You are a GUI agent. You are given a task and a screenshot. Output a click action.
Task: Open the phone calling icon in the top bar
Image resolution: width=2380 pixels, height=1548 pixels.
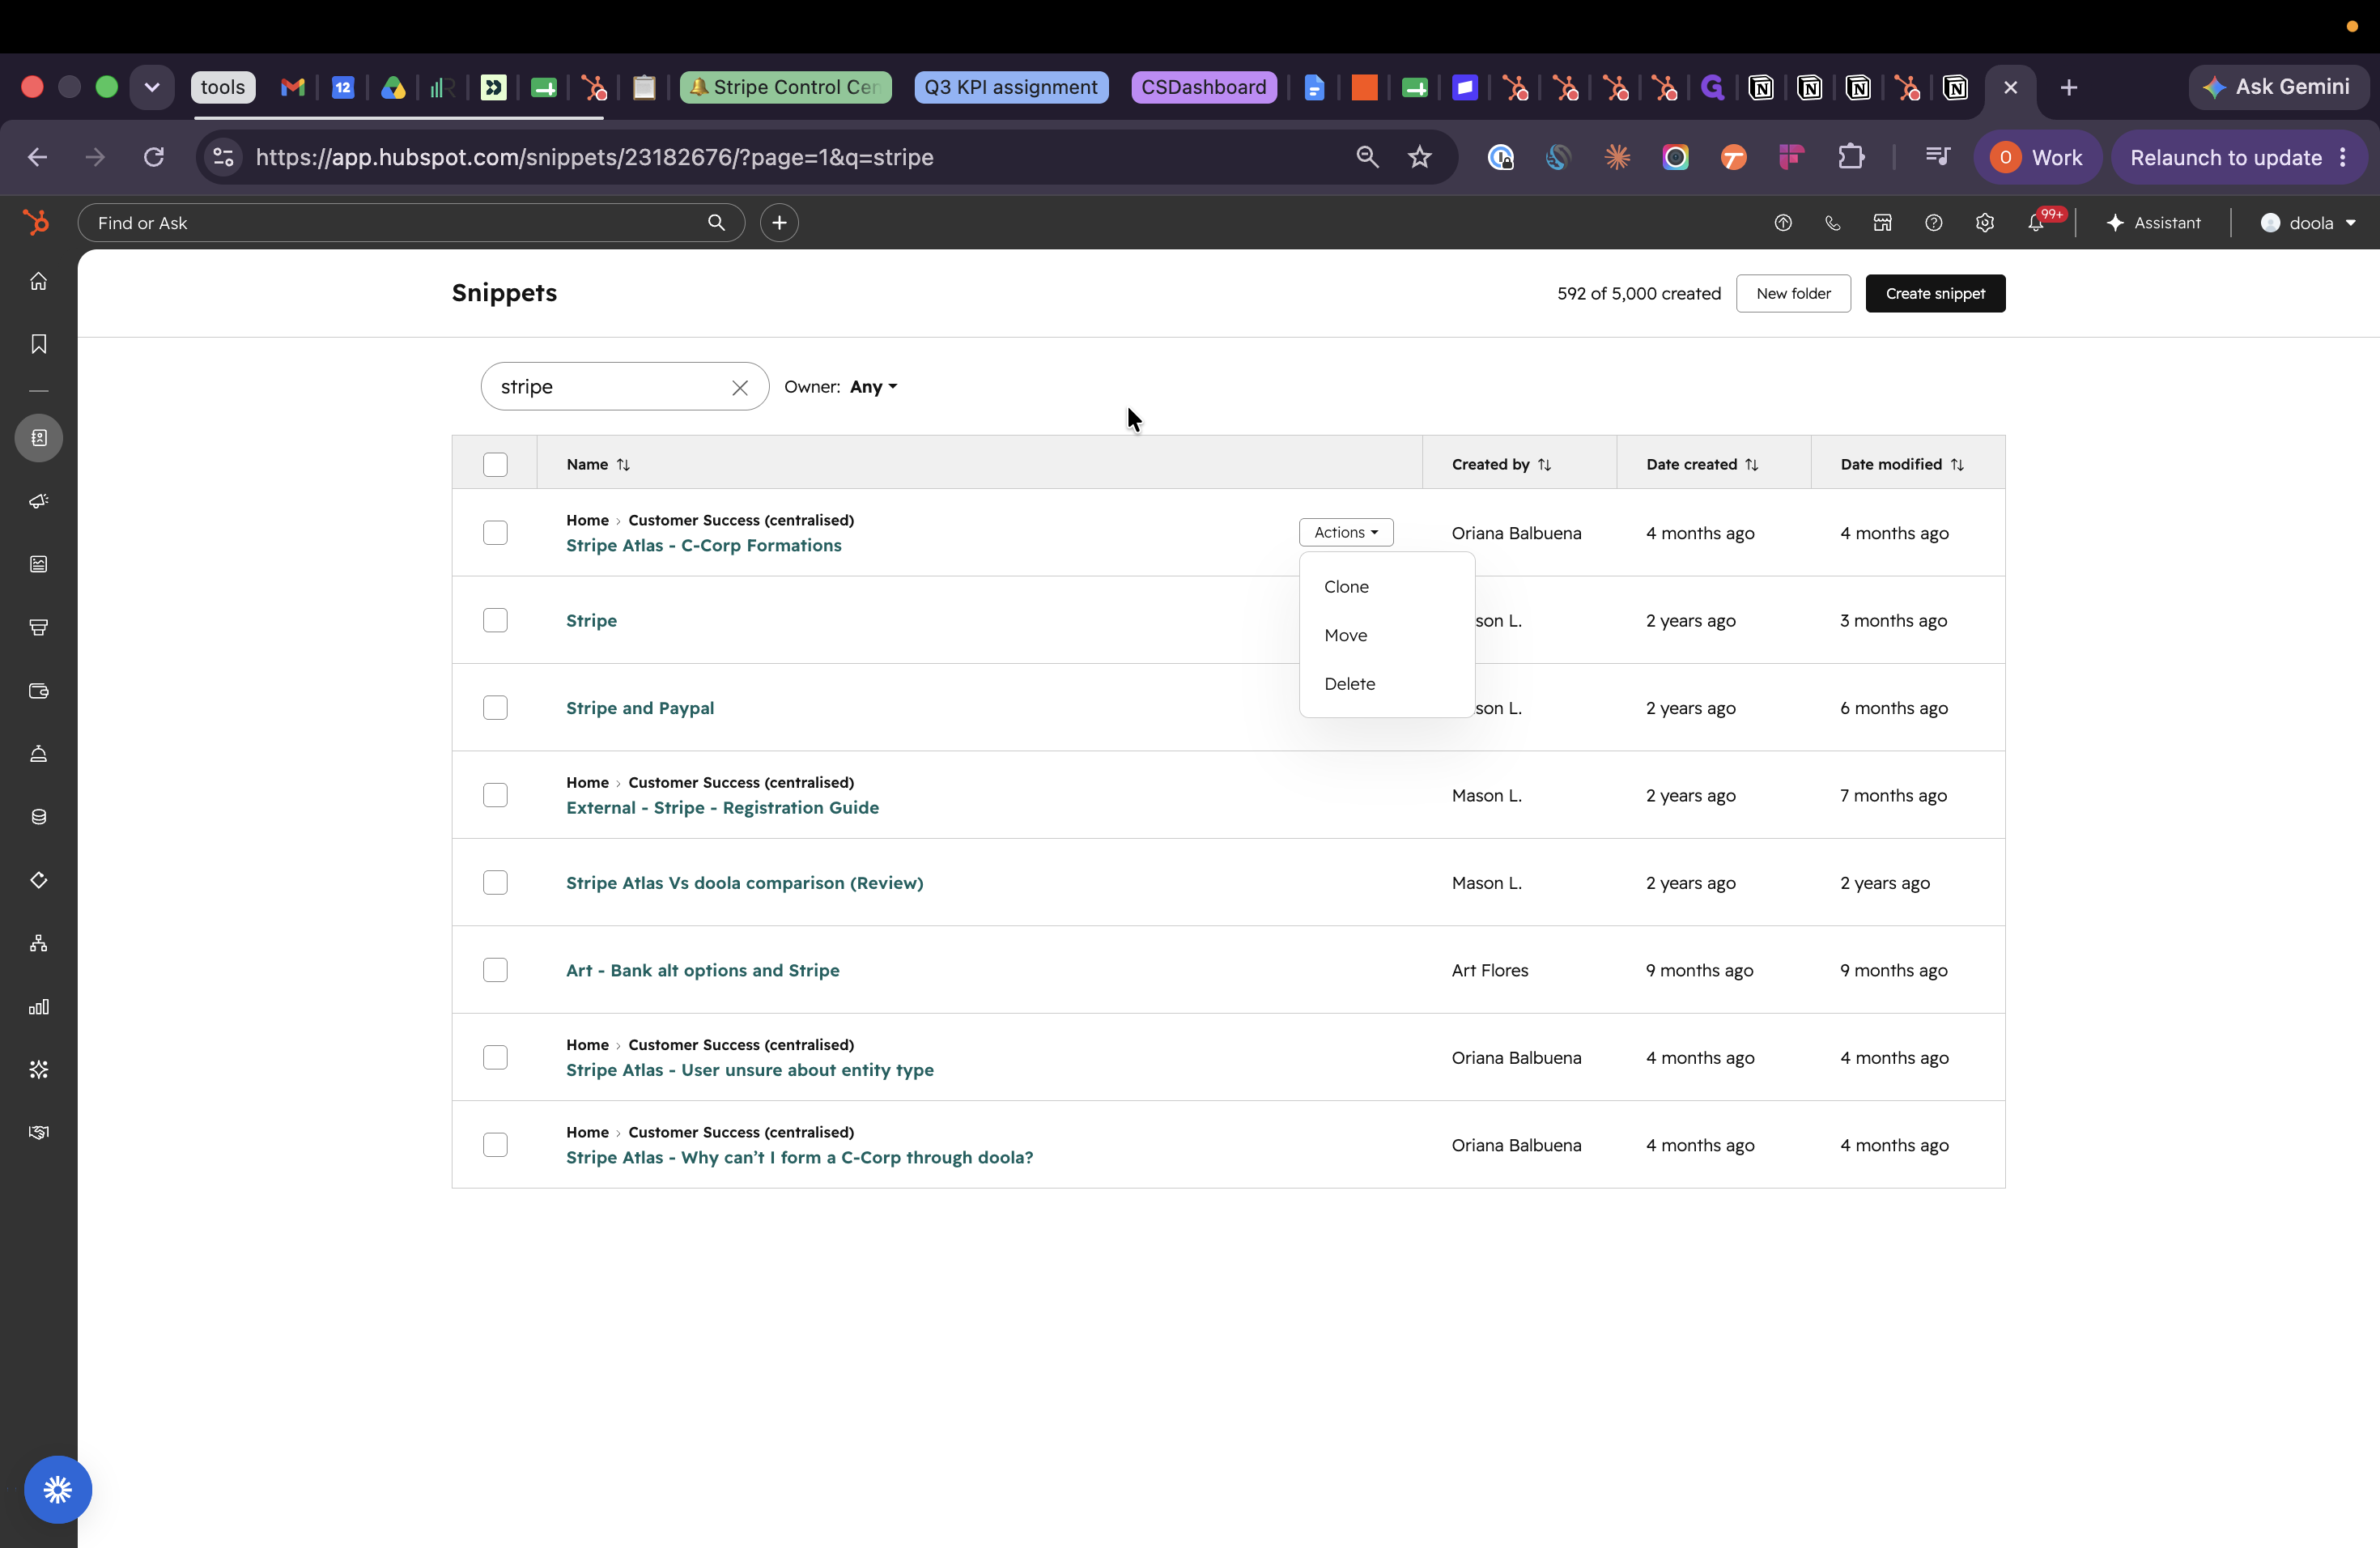[x=1832, y=223]
